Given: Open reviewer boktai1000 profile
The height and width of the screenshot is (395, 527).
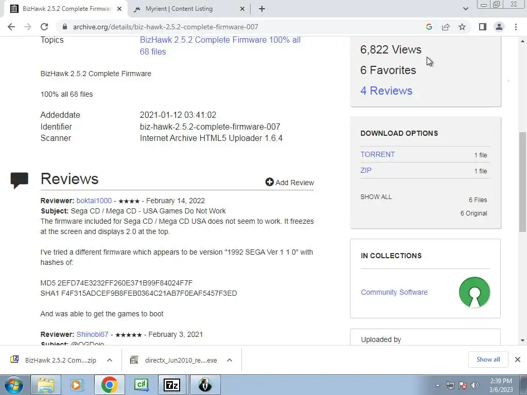Looking at the screenshot, I should point(94,201).
